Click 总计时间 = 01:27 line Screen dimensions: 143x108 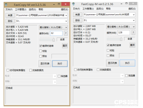[82, 36]
